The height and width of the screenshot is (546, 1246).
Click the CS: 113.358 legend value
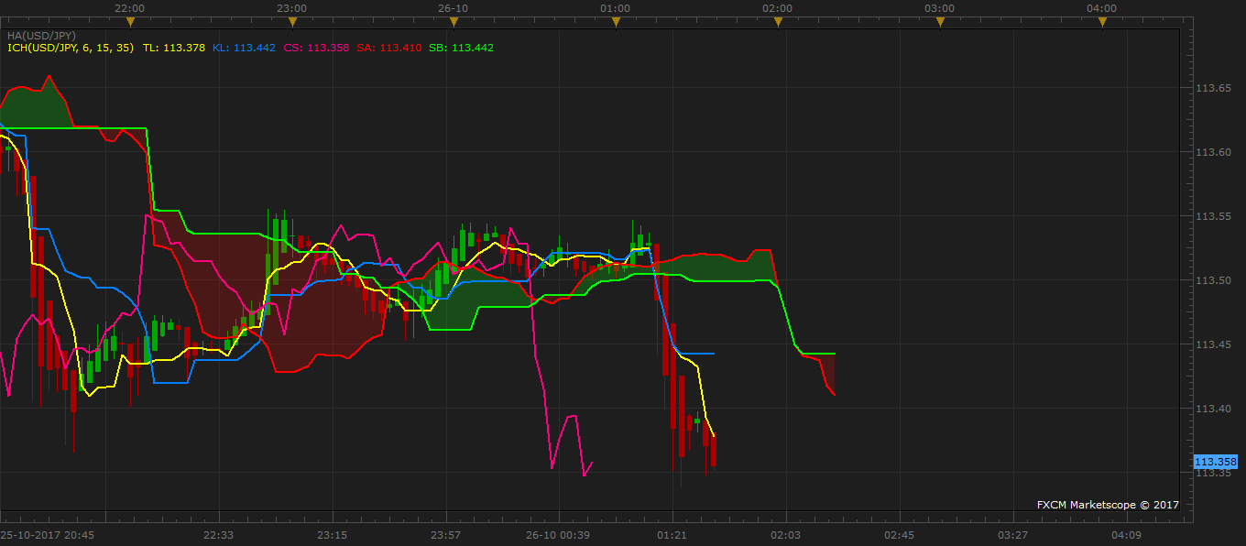click(316, 48)
